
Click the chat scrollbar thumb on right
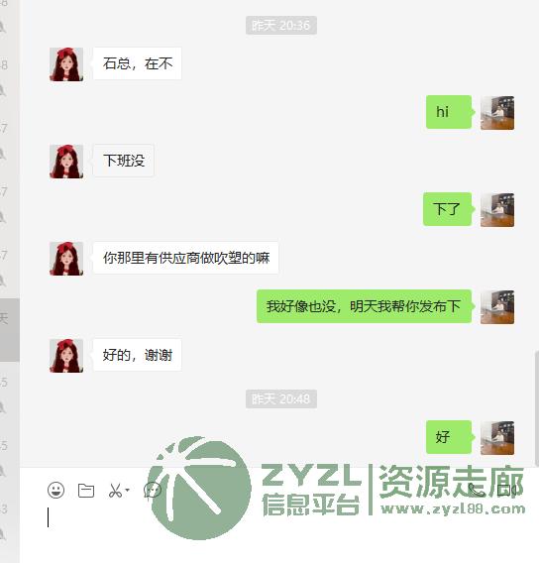click(536, 407)
